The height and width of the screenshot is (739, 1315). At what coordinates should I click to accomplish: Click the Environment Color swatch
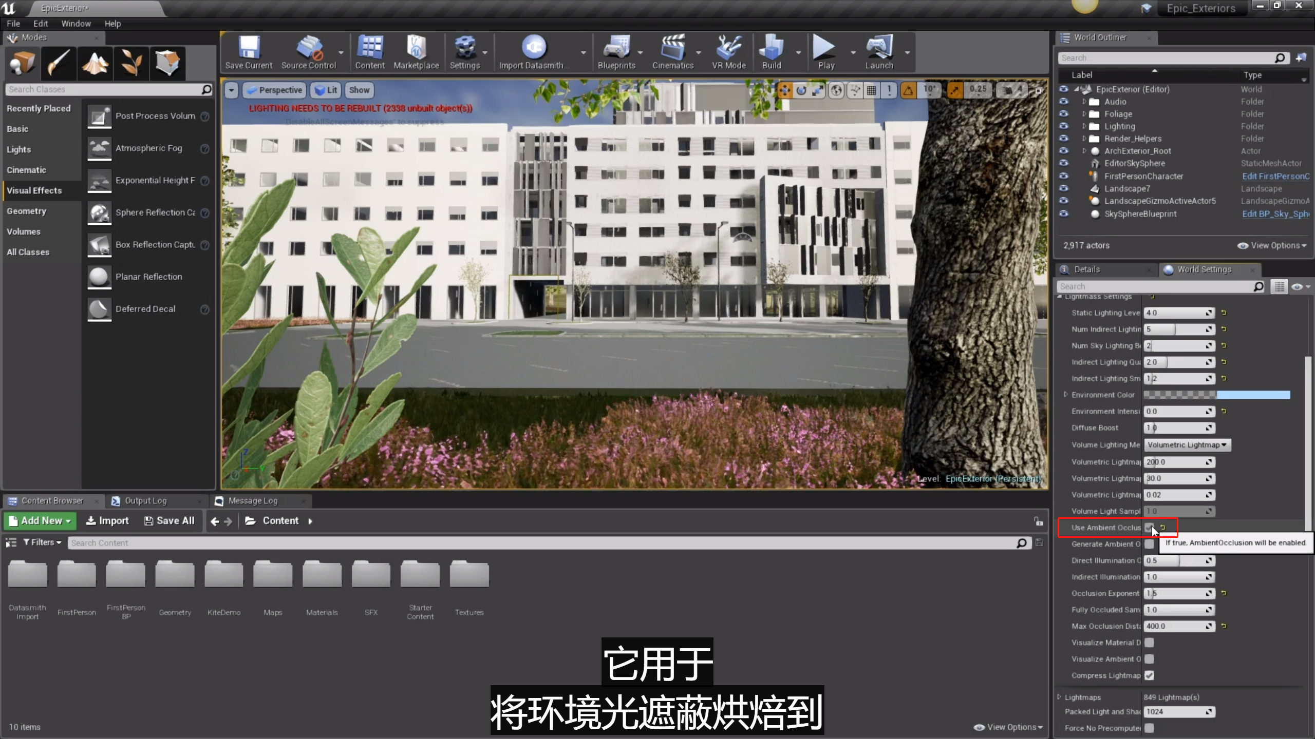tap(1216, 395)
